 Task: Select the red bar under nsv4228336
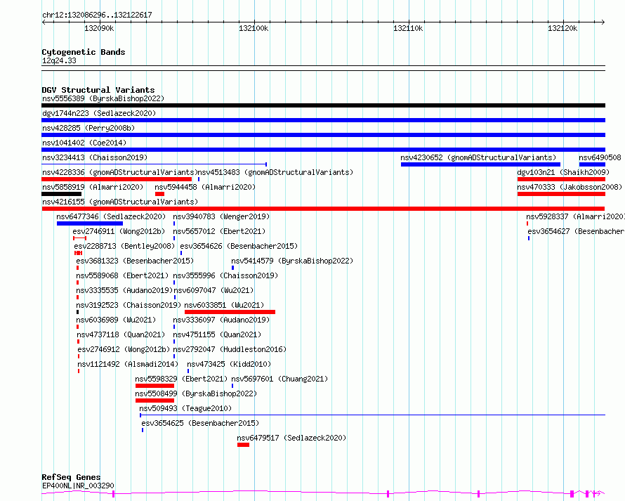pos(117,179)
